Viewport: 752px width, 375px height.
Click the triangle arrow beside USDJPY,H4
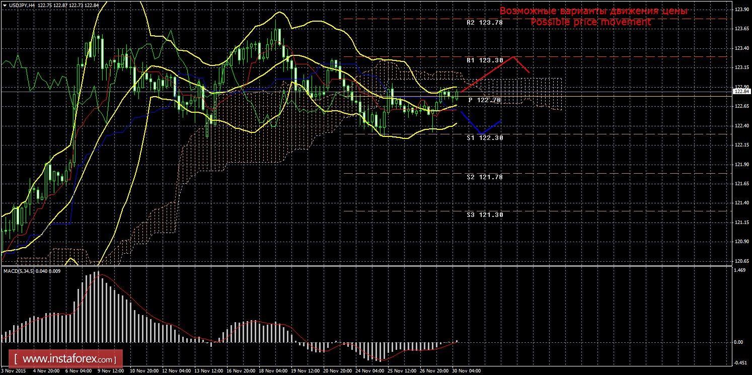click(4, 5)
